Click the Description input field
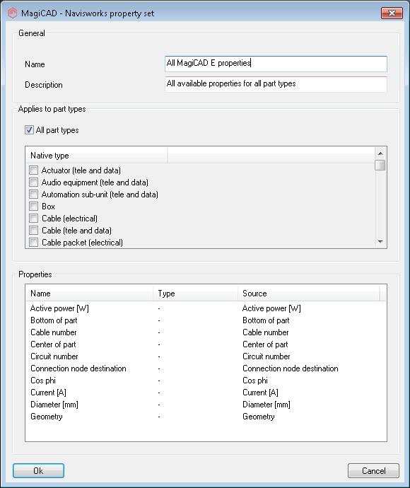The image size is (410, 488). tap(276, 84)
